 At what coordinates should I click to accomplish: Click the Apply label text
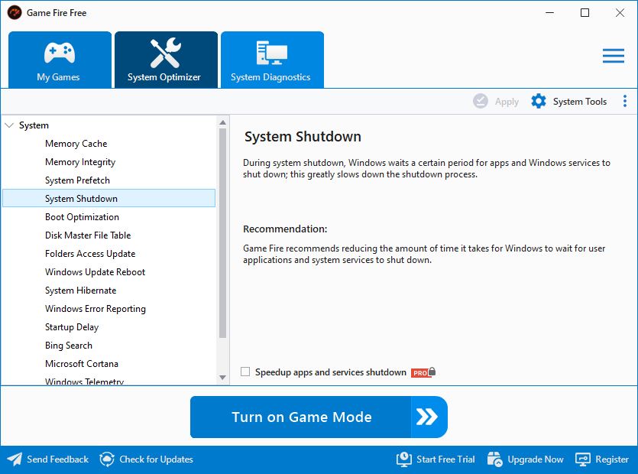pos(507,102)
